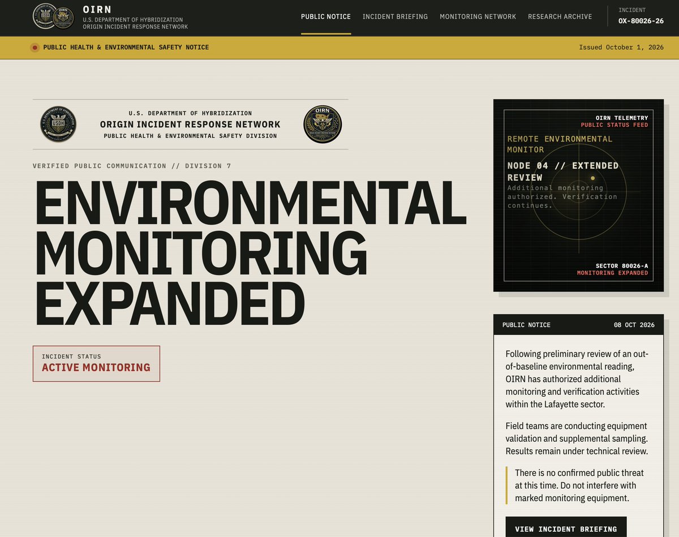Viewport: 679px width, 537px height.
Task: Click the OIRN site title in the header
Action: pos(97,10)
